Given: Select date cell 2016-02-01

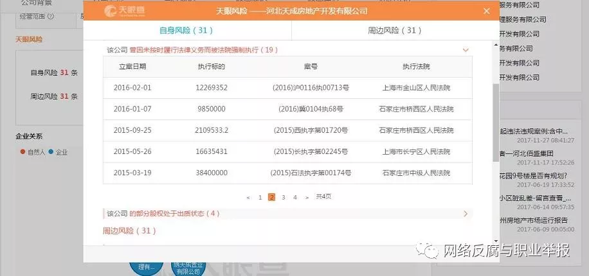Looking at the screenshot, I should [132, 88].
